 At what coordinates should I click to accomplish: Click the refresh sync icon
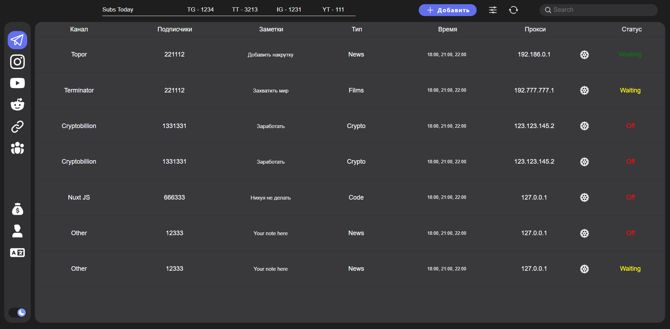click(x=513, y=10)
